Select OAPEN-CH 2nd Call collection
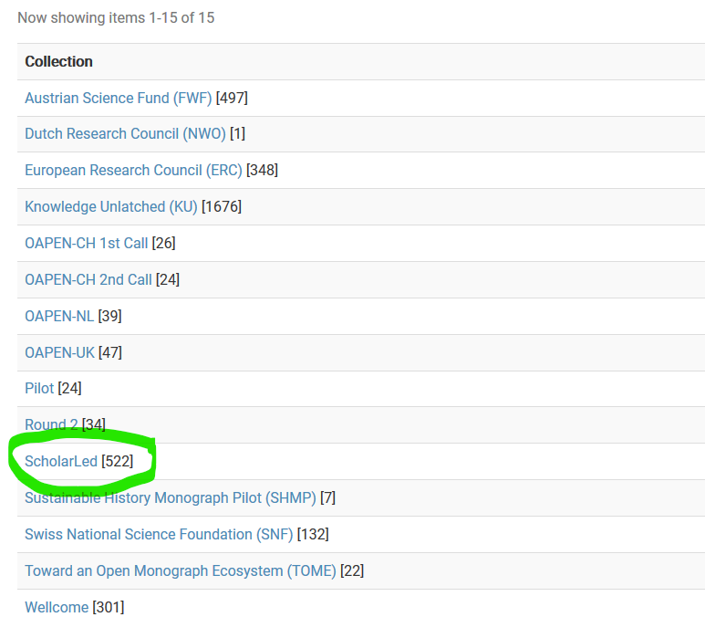This screenshot has height=638, width=705. pos(88,279)
